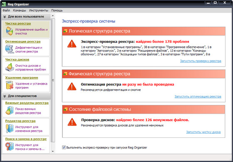This screenshot has width=233, height=162.
Task: Click the Поиск и замена magnifier icon
Action: [x=9, y=146]
